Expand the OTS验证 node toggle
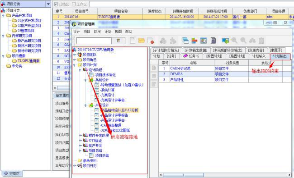The image size is (294, 178). click(x=80, y=140)
